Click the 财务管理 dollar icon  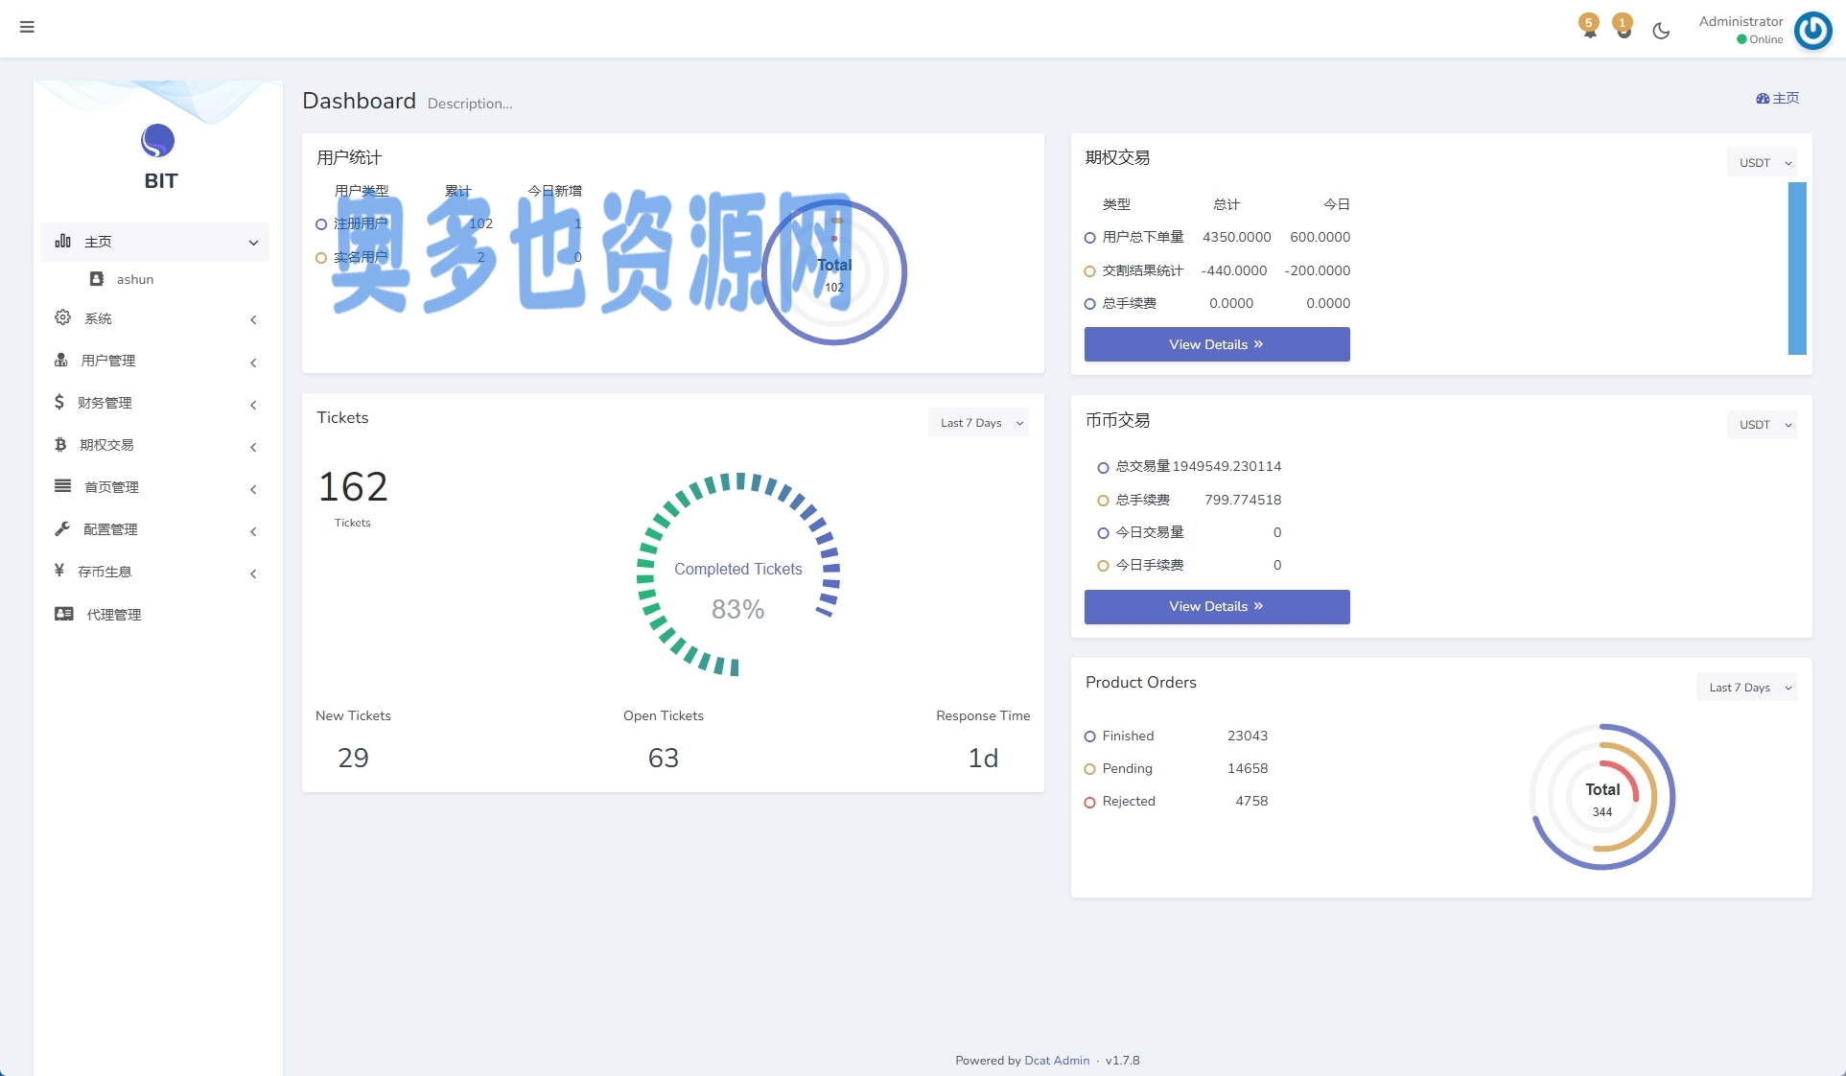tap(59, 402)
